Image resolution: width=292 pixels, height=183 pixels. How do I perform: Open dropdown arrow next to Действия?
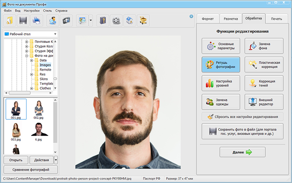click(x=56, y=160)
